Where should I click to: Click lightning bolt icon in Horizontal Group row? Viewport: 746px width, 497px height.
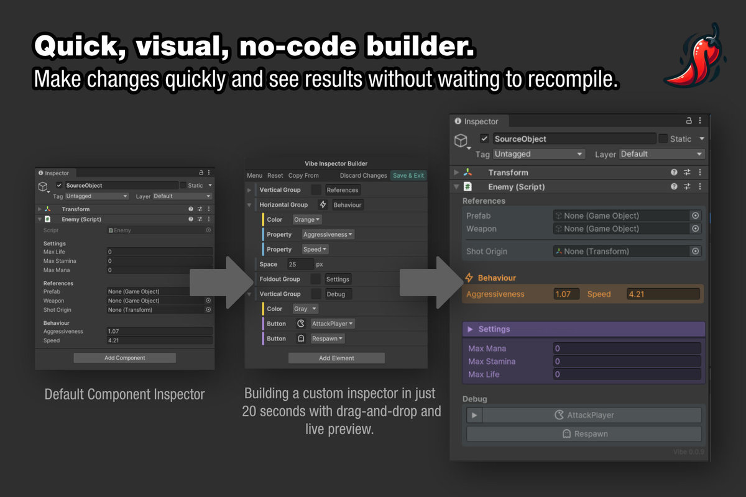click(x=323, y=204)
